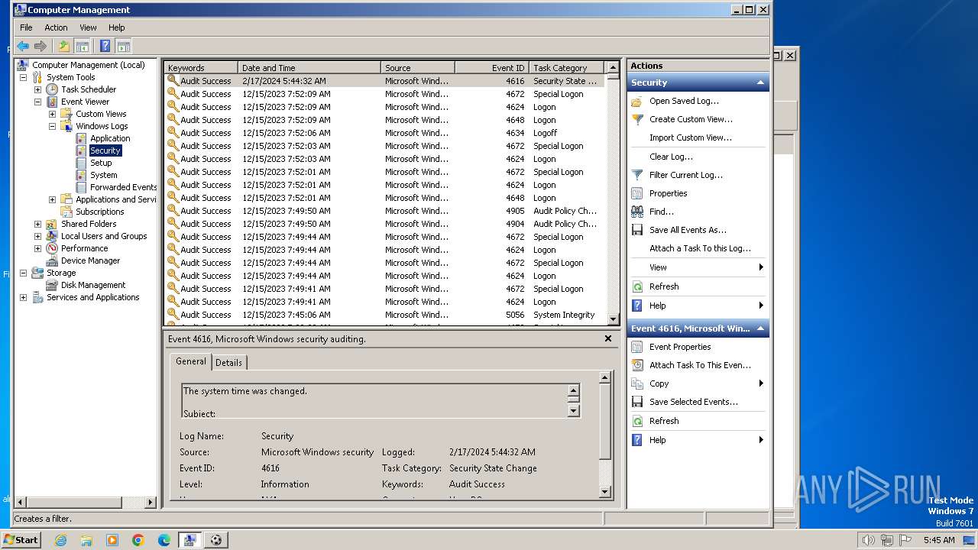Open the Copy submenu in Actions

pos(698,383)
